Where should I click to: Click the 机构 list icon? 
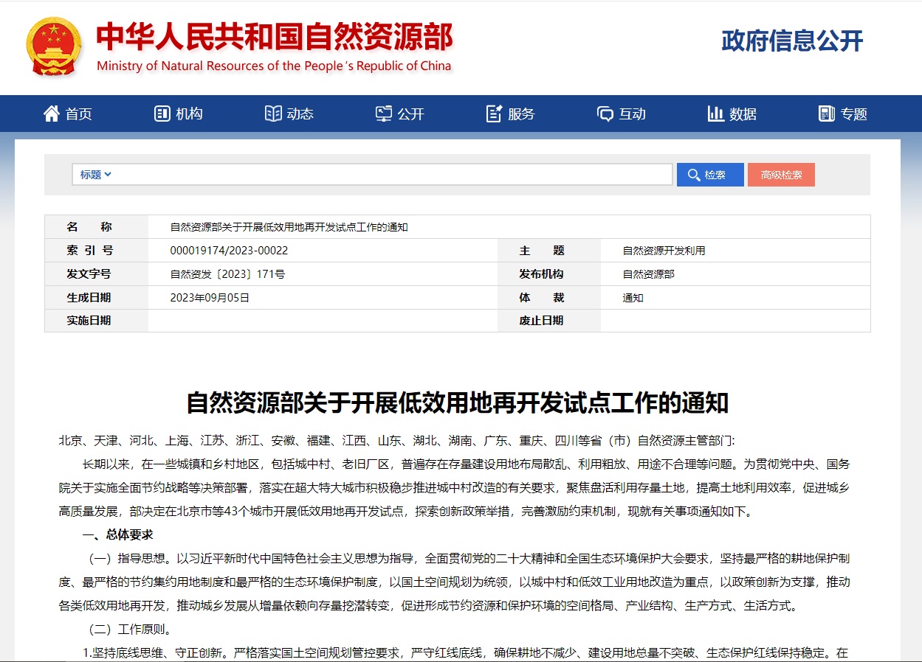[162, 114]
